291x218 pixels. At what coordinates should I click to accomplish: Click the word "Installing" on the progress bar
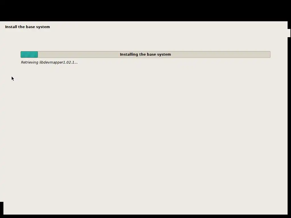pyautogui.click(x=129, y=54)
